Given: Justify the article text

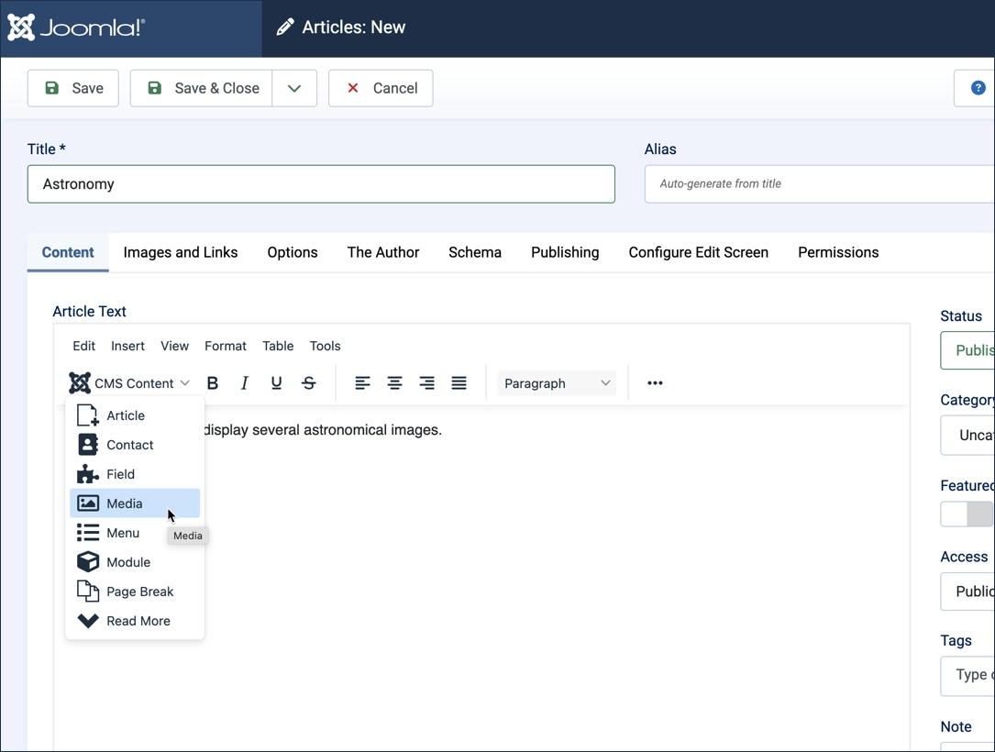Looking at the screenshot, I should click(x=459, y=383).
